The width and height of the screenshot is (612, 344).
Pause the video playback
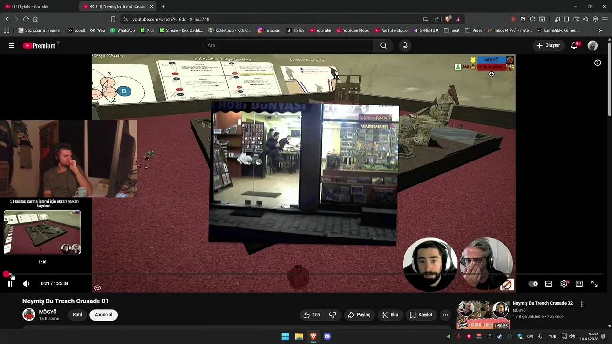(10, 284)
